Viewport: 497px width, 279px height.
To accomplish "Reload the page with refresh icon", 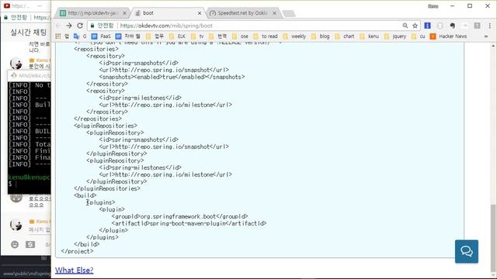I will coord(80,26).
